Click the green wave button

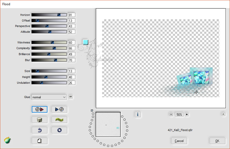coord(59,120)
